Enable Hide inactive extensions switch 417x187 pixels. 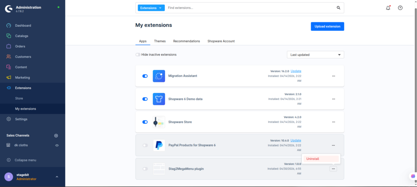(x=138, y=55)
